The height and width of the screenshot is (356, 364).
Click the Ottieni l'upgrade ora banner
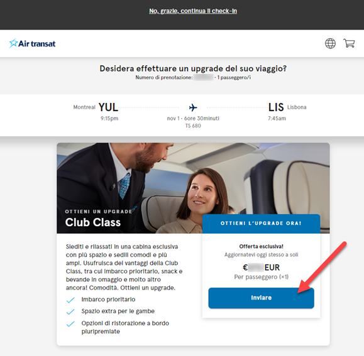[x=261, y=224]
